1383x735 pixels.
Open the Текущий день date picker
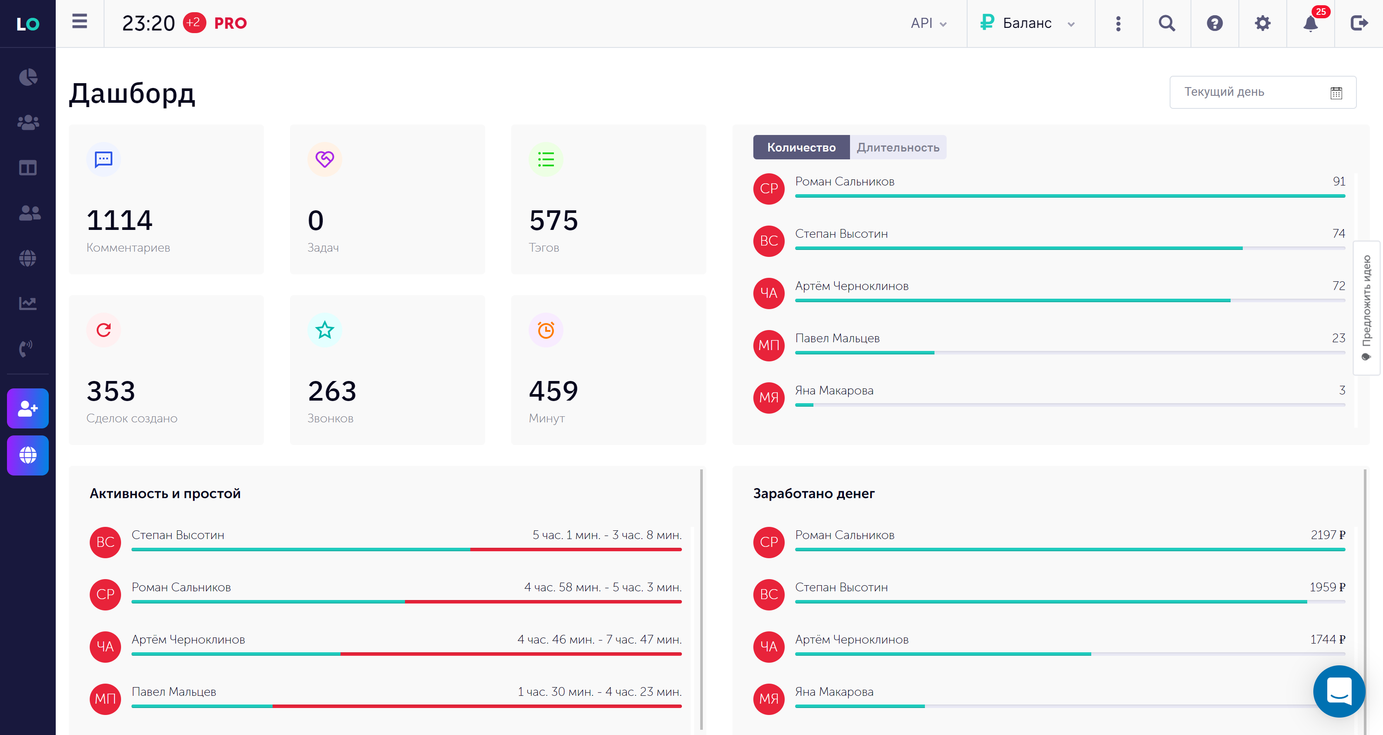(x=1262, y=92)
